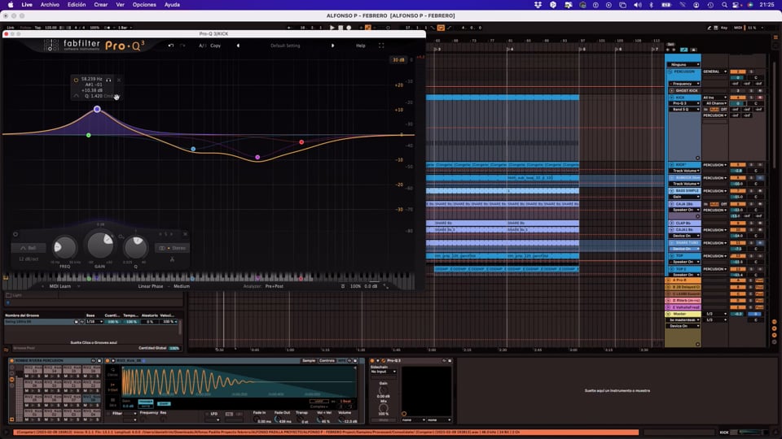
Task: Open the MIDI Learn menu
Action: pyautogui.click(x=60, y=286)
